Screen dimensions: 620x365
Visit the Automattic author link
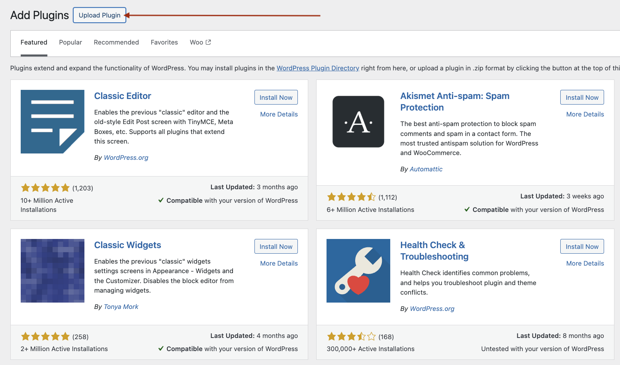point(426,169)
